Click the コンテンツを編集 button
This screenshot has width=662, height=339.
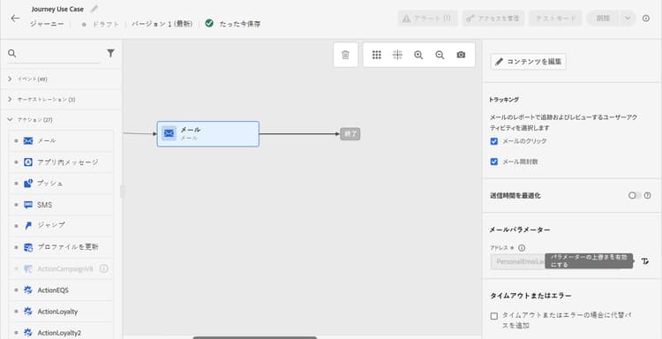tap(528, 62)
